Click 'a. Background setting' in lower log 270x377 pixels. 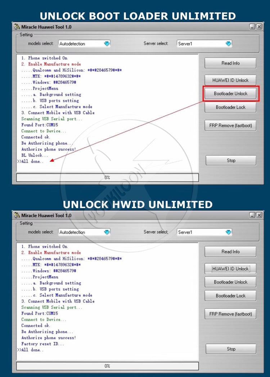point(51,283)
